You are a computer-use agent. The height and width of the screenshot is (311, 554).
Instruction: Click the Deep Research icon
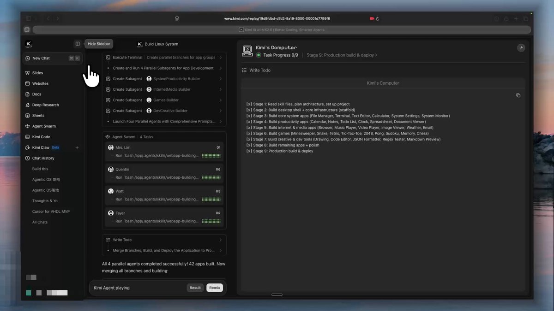click(x=28, y=105)
